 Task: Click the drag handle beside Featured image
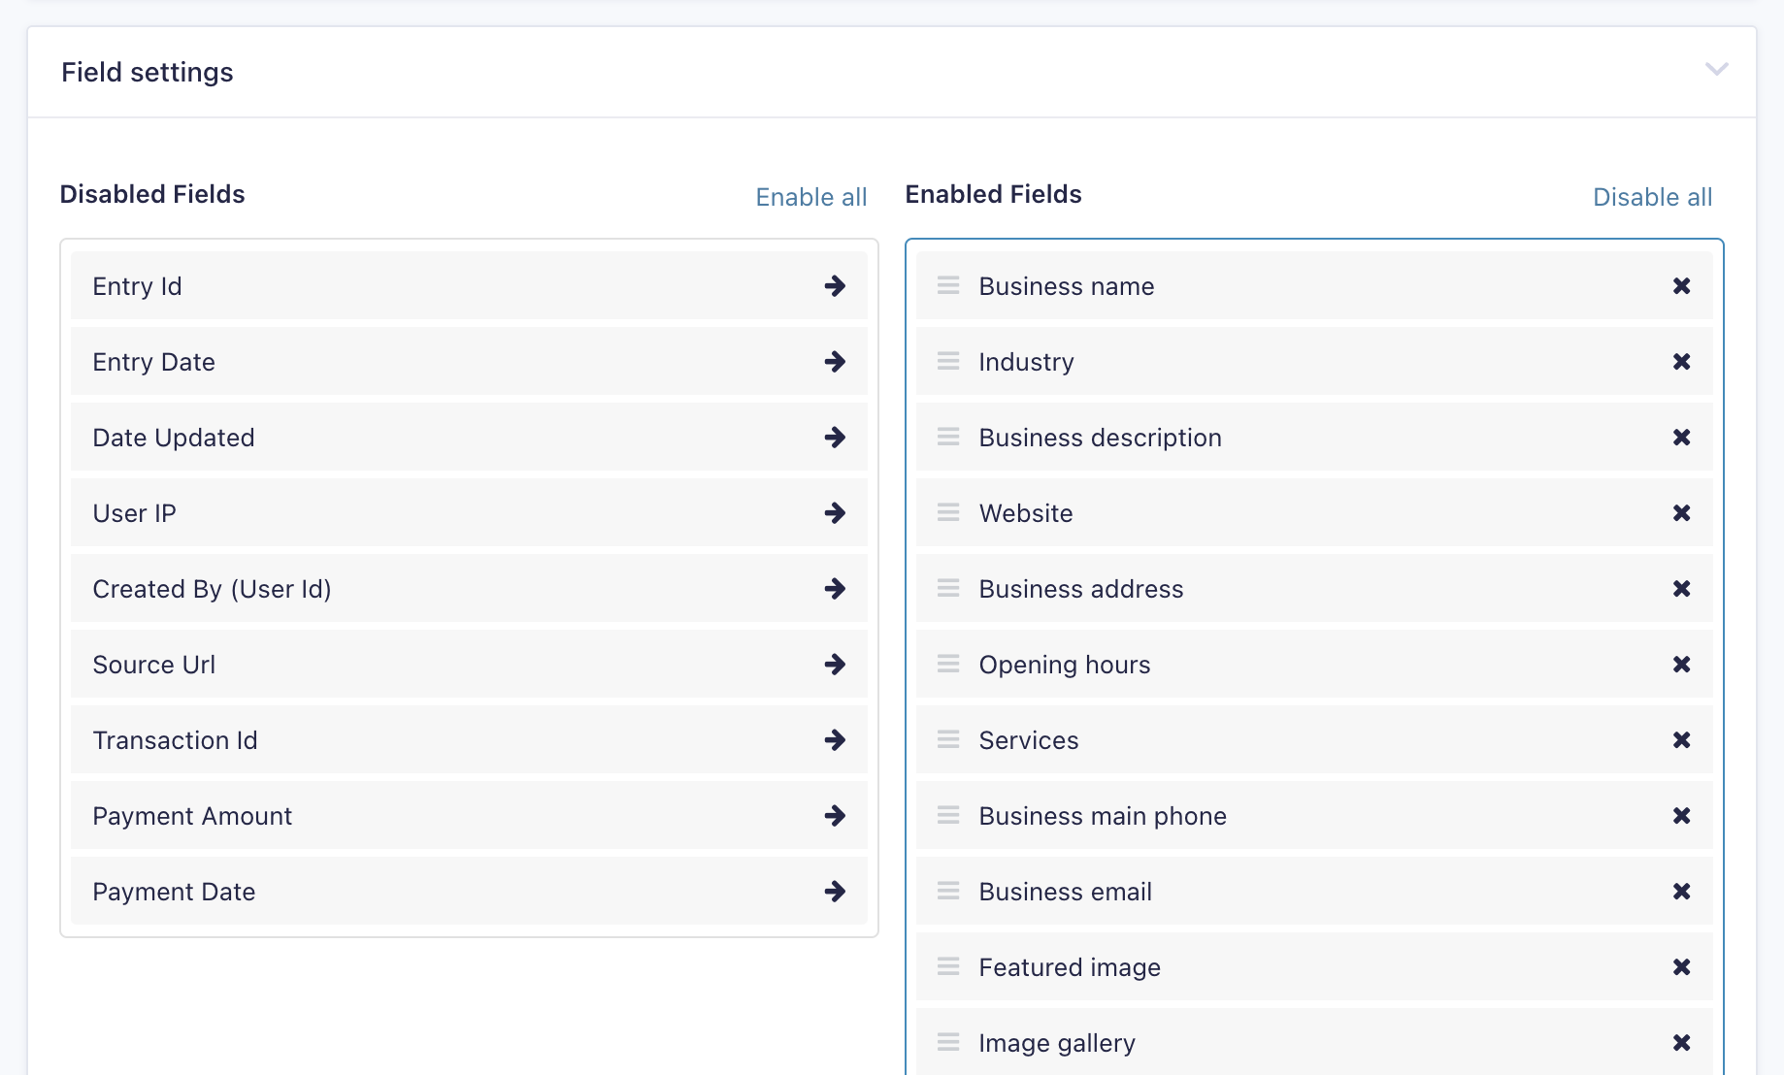[x=947, y=966]
